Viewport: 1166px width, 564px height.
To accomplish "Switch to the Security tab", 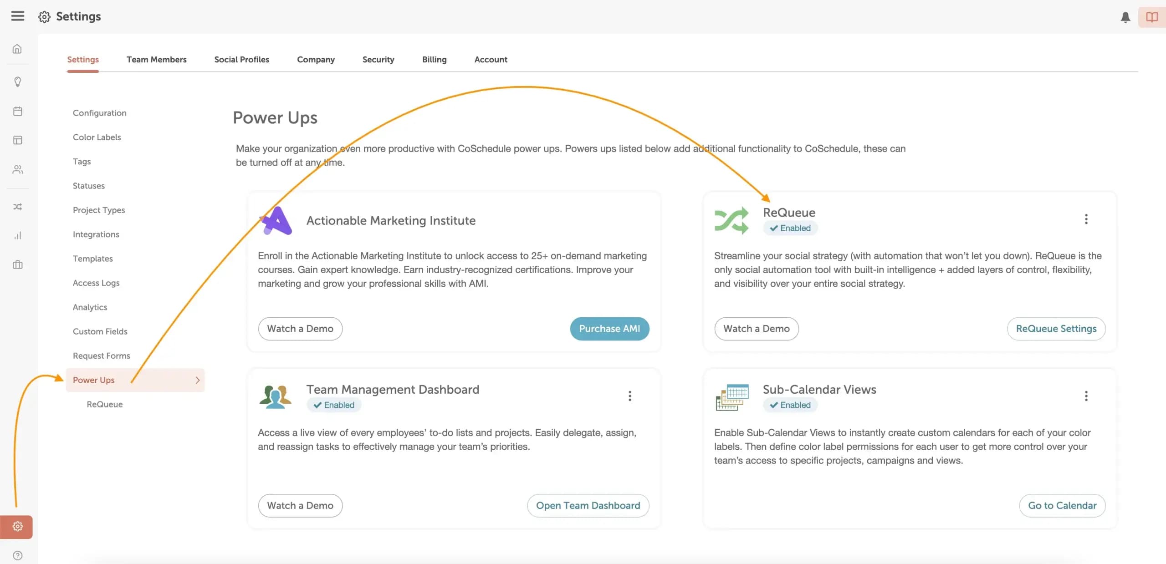I will [378, 59].
